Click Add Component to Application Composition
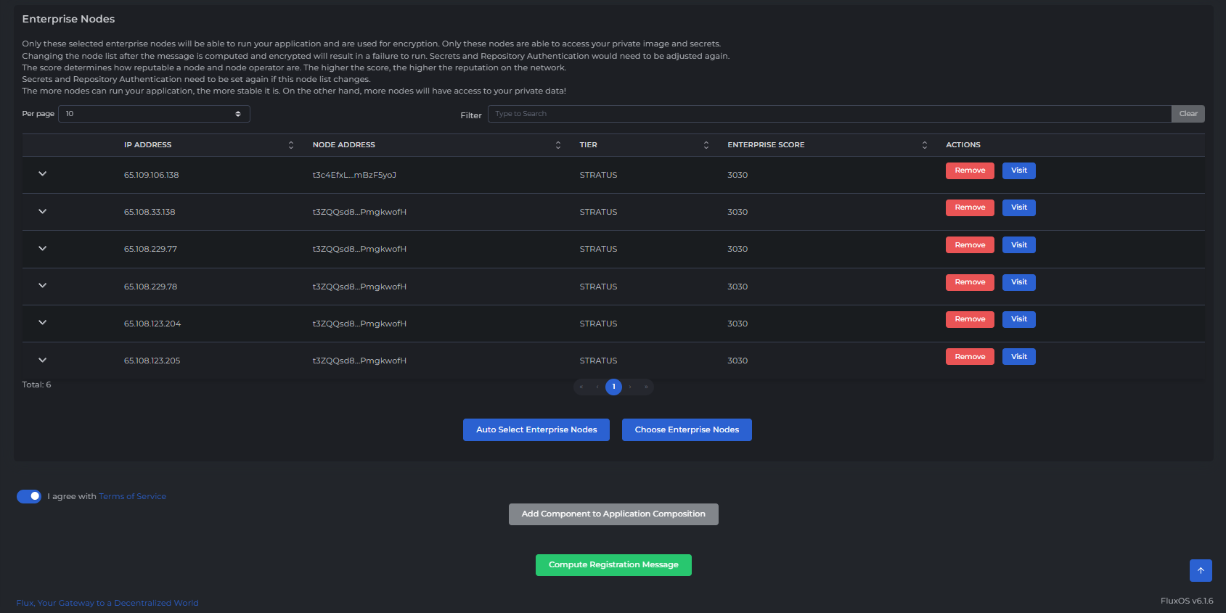Screen dimensions: 1226x613 [x=613, y=514]
